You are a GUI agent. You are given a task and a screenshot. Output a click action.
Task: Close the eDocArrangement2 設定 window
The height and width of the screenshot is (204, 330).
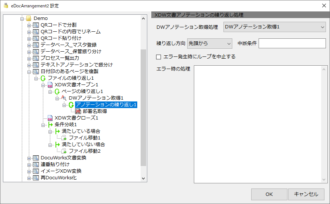click(x=324, y=6)
